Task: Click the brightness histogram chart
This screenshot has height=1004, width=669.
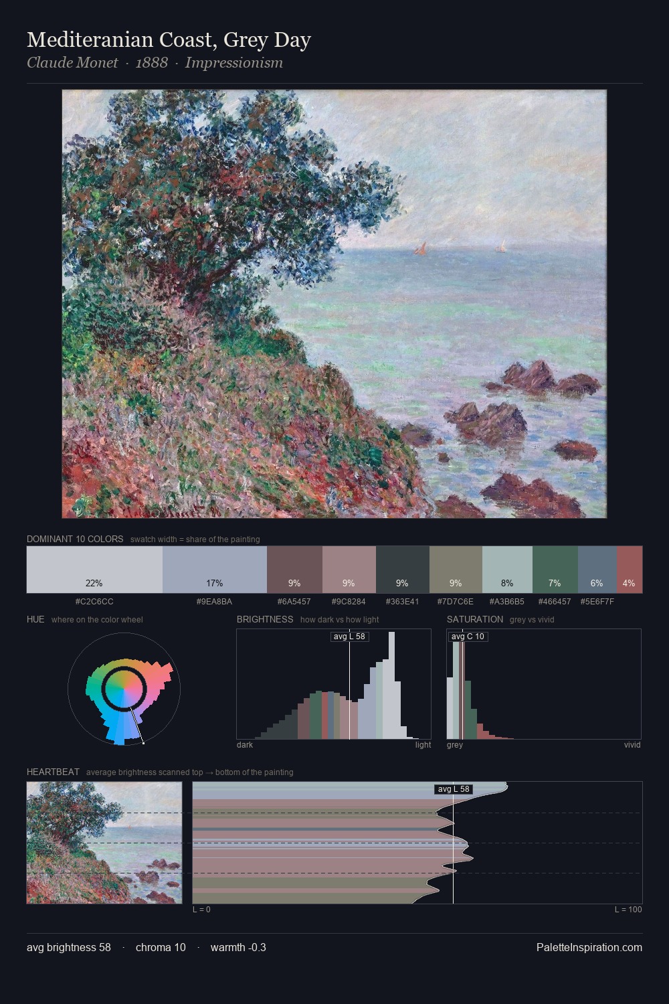Action: (334, 684)
